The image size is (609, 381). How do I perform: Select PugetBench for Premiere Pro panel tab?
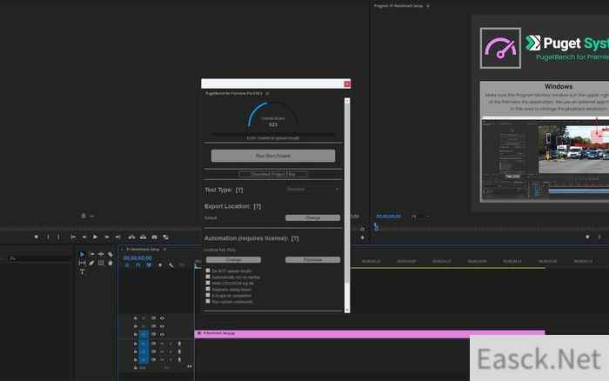pyautogui.click(x=234, y=94)
